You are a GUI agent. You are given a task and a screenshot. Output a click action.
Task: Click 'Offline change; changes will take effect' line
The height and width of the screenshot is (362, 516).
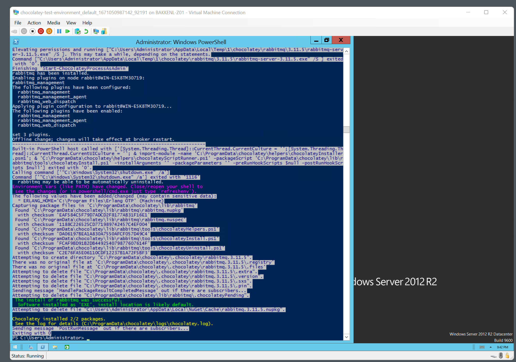click(93, 139)
